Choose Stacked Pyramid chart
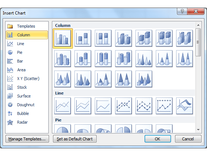This screenshot has height=156, width=207. click(103, 79)
